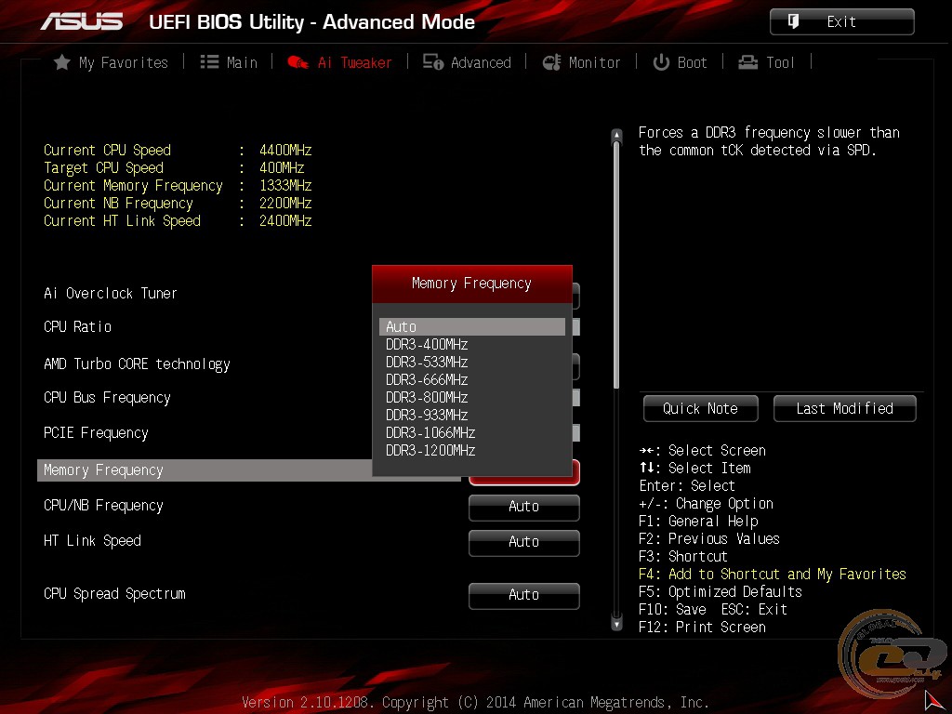This screenshot has height=714, width=952.
Task: Click the F3 Shortcut hint
Action: (683, 556)
